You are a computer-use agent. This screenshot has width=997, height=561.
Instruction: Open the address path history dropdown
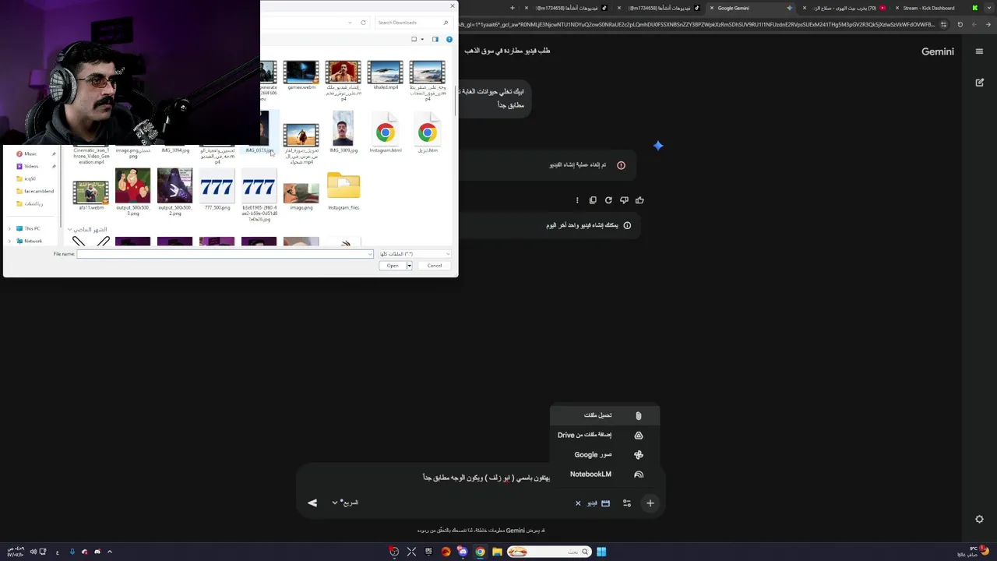point(351,23)
